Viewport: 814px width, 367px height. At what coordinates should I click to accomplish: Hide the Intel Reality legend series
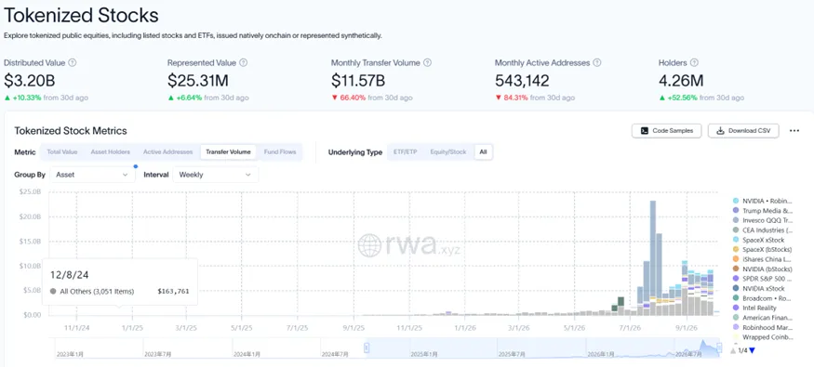(754, 308)
